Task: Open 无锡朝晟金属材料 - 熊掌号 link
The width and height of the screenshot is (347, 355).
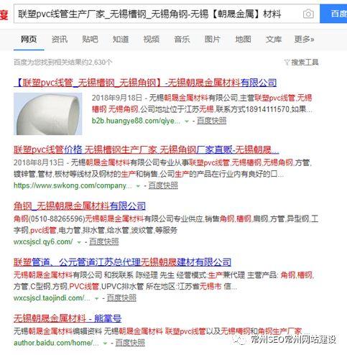Action: [68, 318]
